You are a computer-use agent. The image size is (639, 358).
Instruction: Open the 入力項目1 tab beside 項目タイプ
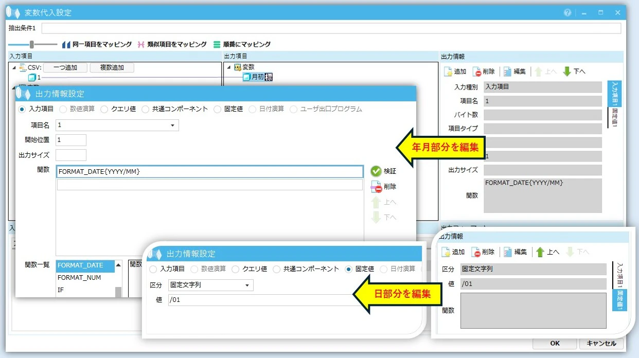(x=614, y=94)
